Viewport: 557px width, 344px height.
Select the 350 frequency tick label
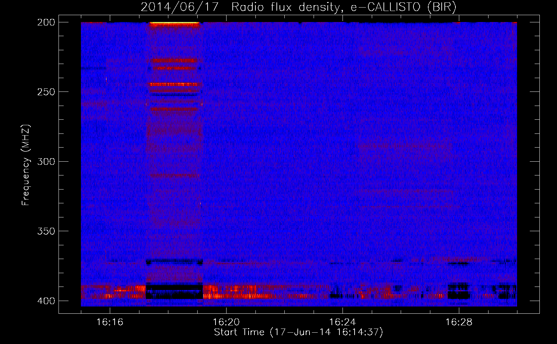click(46, 231)
